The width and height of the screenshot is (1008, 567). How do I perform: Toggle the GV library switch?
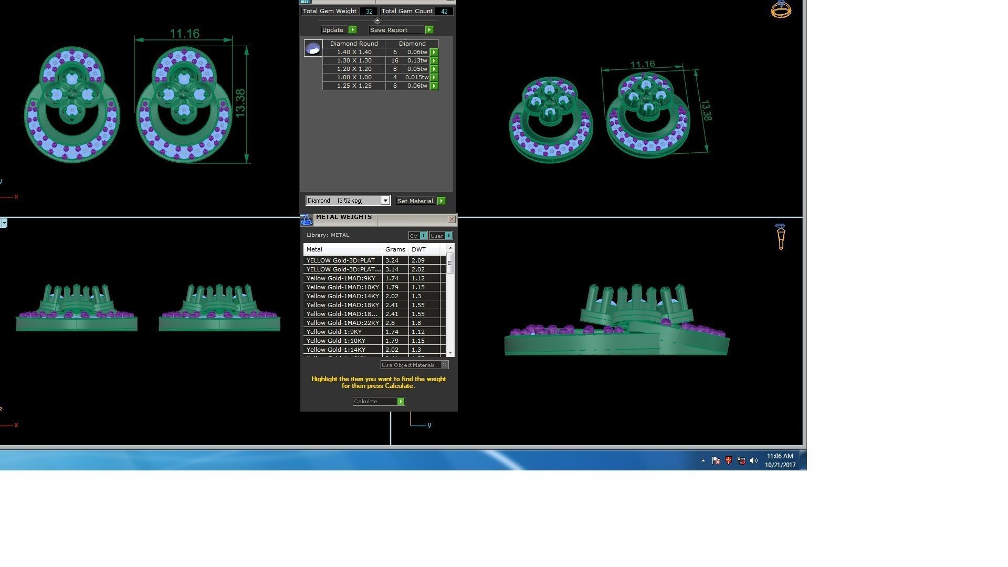(x=423, y=236)
